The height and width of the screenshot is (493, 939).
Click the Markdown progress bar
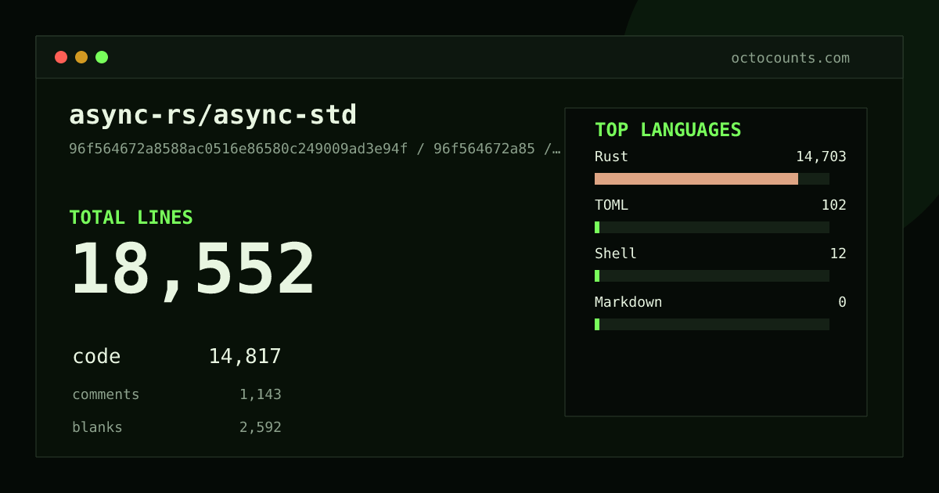coord(712,324)
